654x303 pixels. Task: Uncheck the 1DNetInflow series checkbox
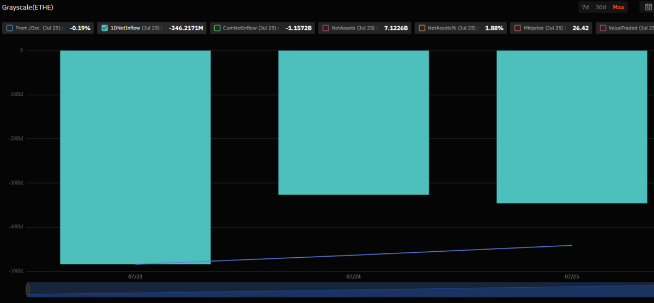click(x=105, y=28)
